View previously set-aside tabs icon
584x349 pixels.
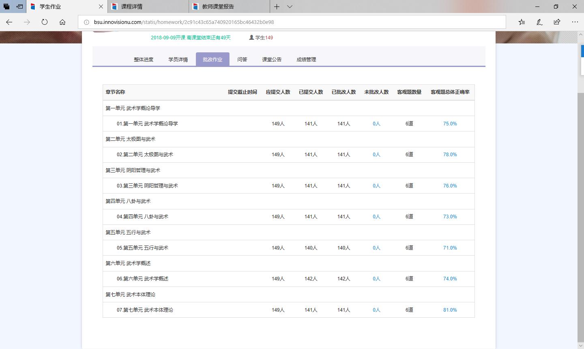[6, 6]
